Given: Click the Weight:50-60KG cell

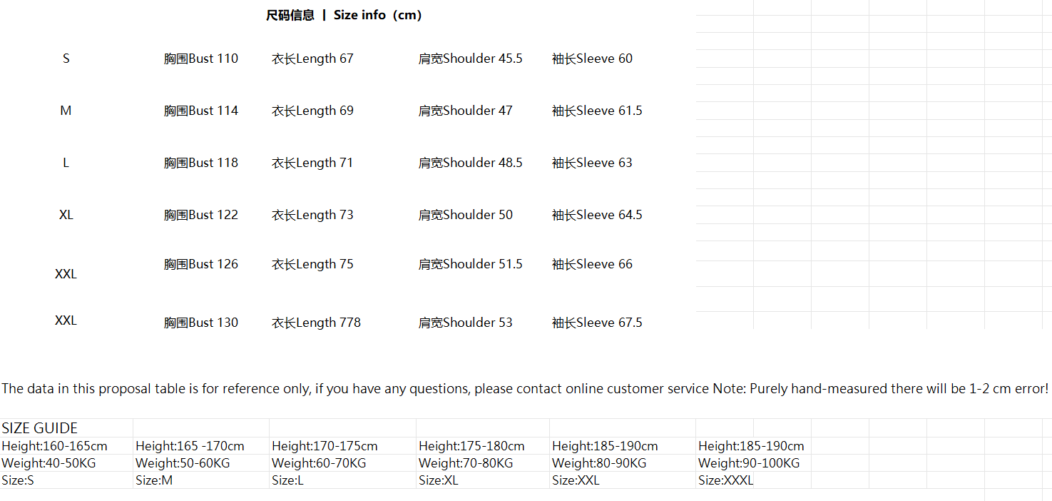Looking at the screenshot, I should 183,463.
